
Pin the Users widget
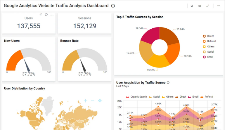click(x=41, y=14)
